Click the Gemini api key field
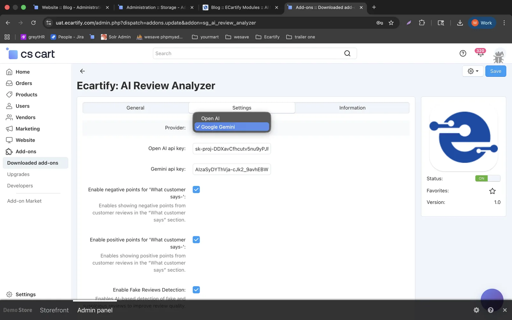The width and height of the screenshot is (512, 320). click(232, 169)
